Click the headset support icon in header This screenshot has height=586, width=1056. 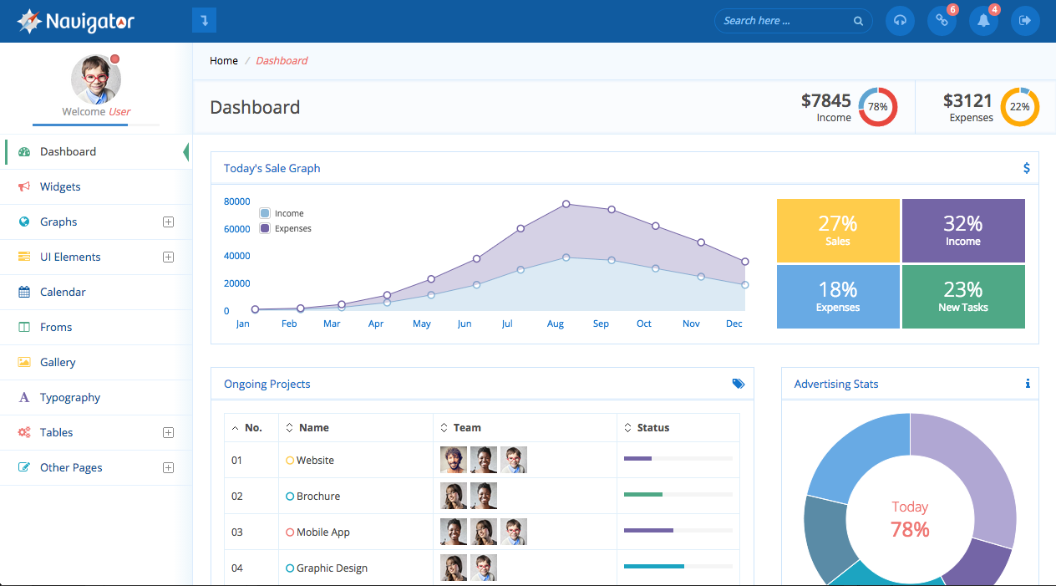point(900,21)
